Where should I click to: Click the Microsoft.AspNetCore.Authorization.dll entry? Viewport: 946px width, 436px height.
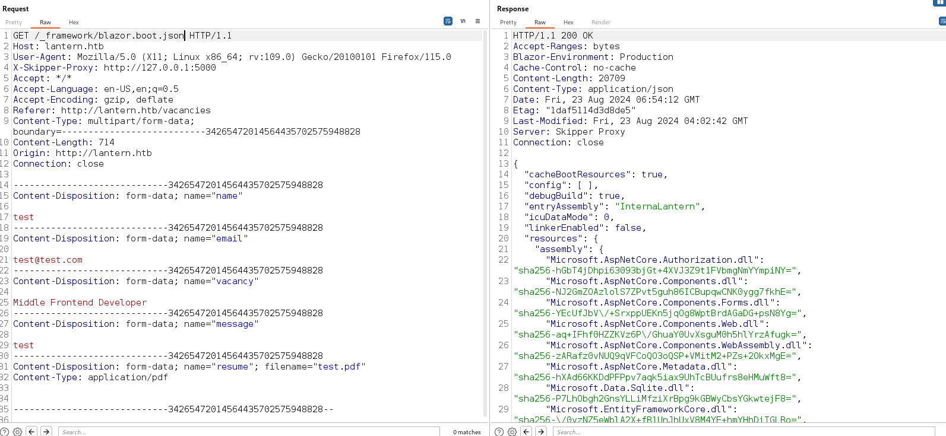[655, 260]
